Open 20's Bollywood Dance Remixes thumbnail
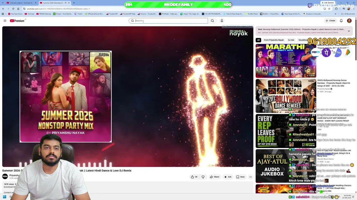The width and height of the screenshot is (357, 200). click(x=286, y=96)
